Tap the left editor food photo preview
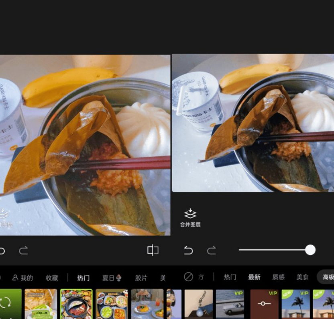334x319 pixels. coord(85,145)
